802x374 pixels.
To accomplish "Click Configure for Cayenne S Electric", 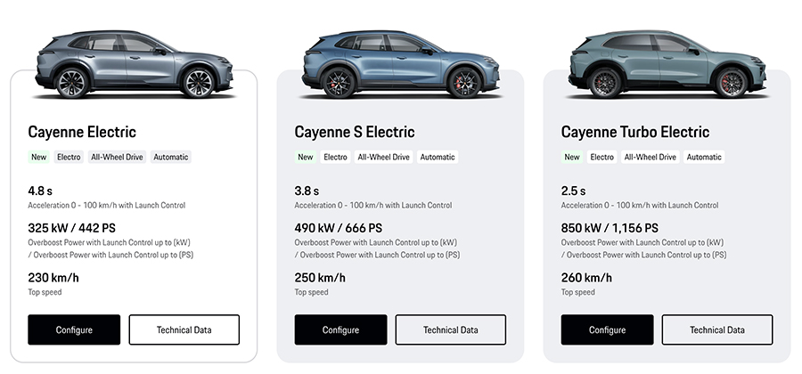I will (x=340, y=329).
